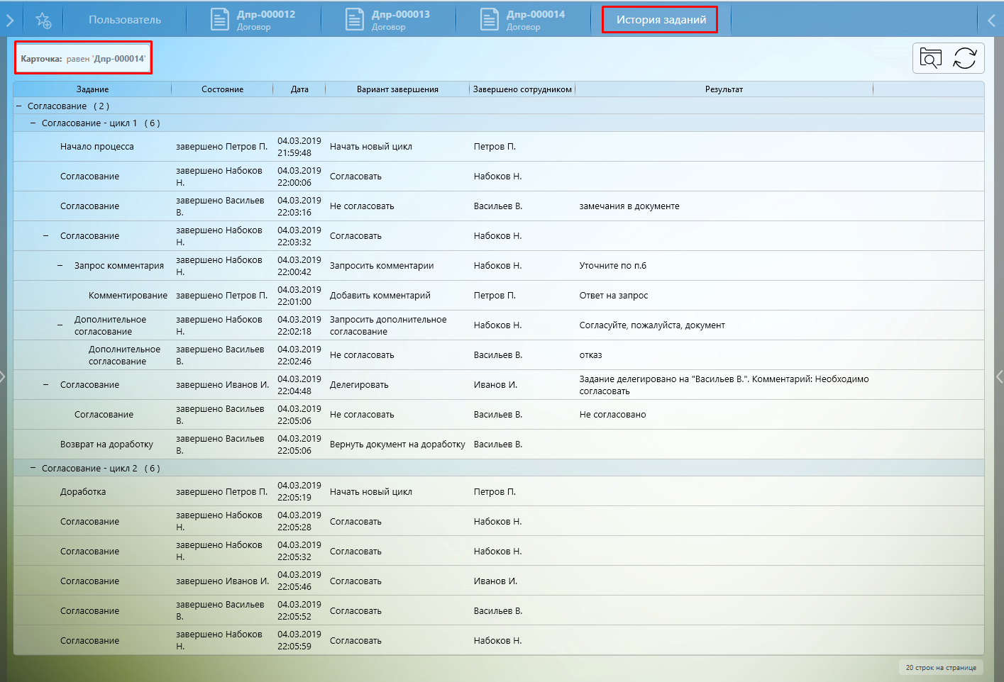Expand the right panel chevron in header
This screenshot has width=1004, height=682.
(x=992, y=21)
